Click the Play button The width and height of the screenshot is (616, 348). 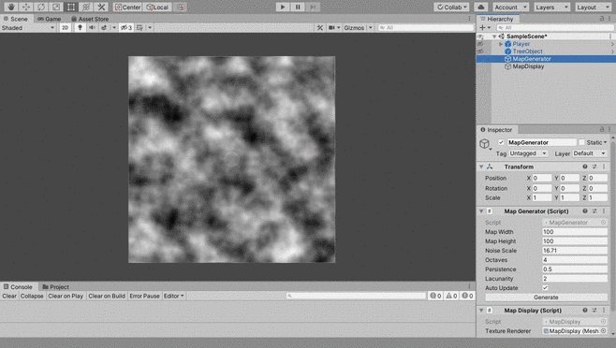click(283, 7)
